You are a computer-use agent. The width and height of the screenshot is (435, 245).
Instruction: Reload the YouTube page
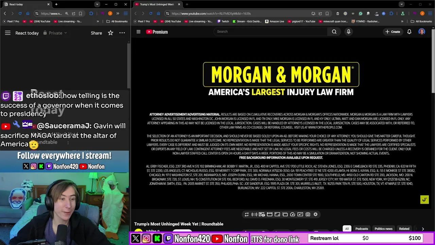(151, 13)
